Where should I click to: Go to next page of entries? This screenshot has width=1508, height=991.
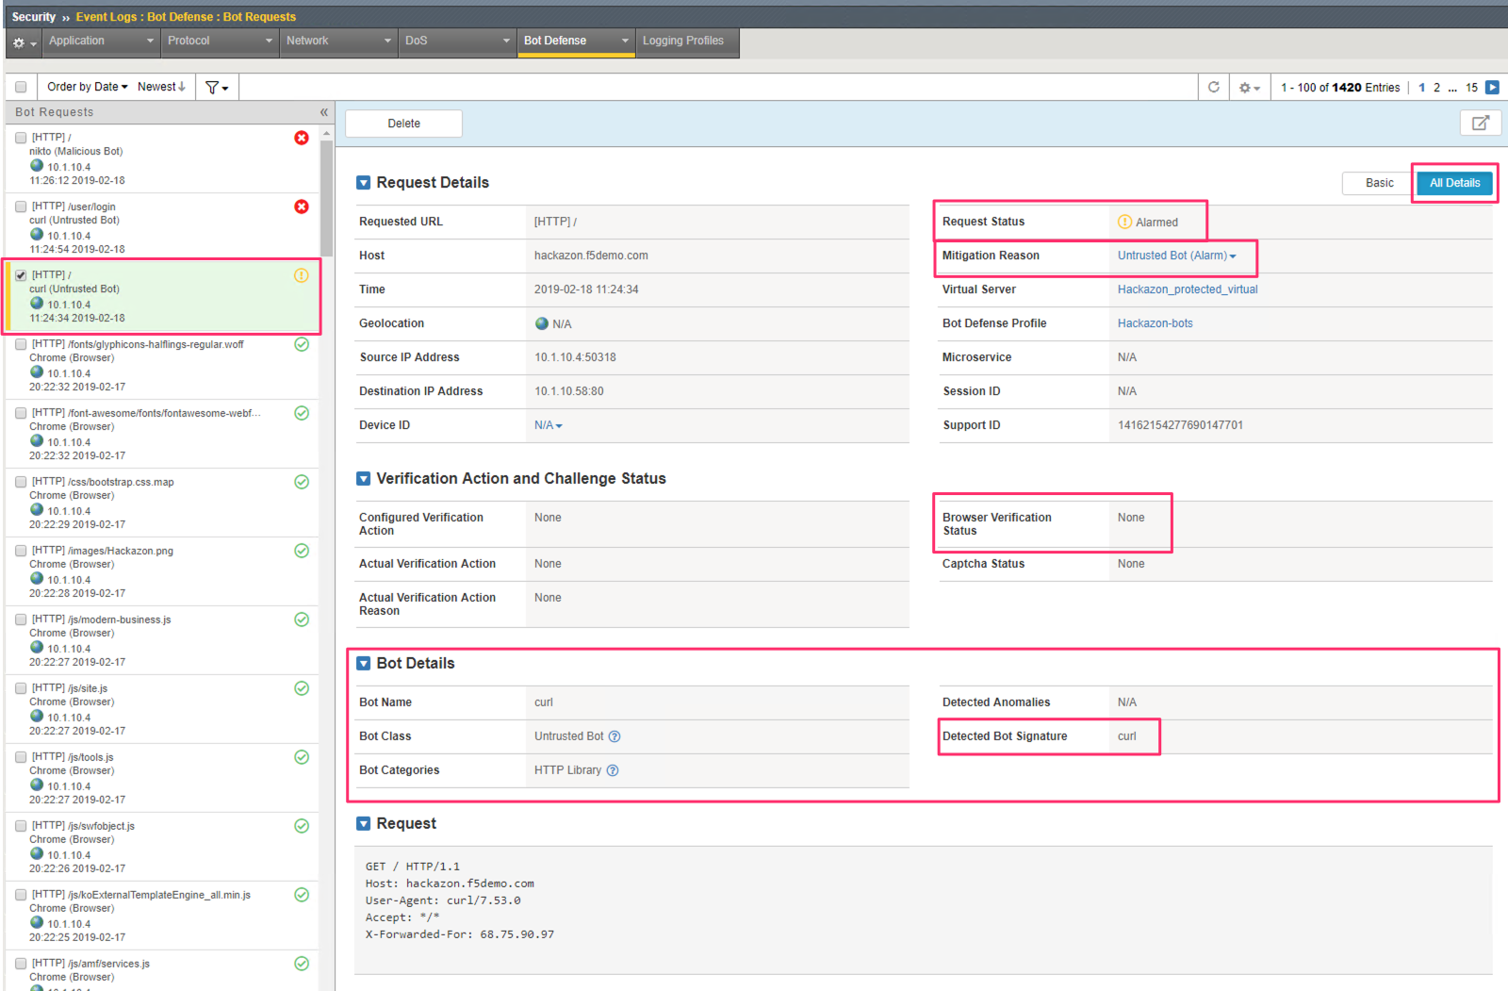(x=1492, y=87)
